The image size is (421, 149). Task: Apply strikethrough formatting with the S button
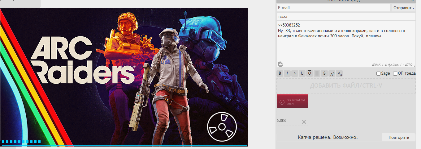pyautogui.click(x=324, y=73)
